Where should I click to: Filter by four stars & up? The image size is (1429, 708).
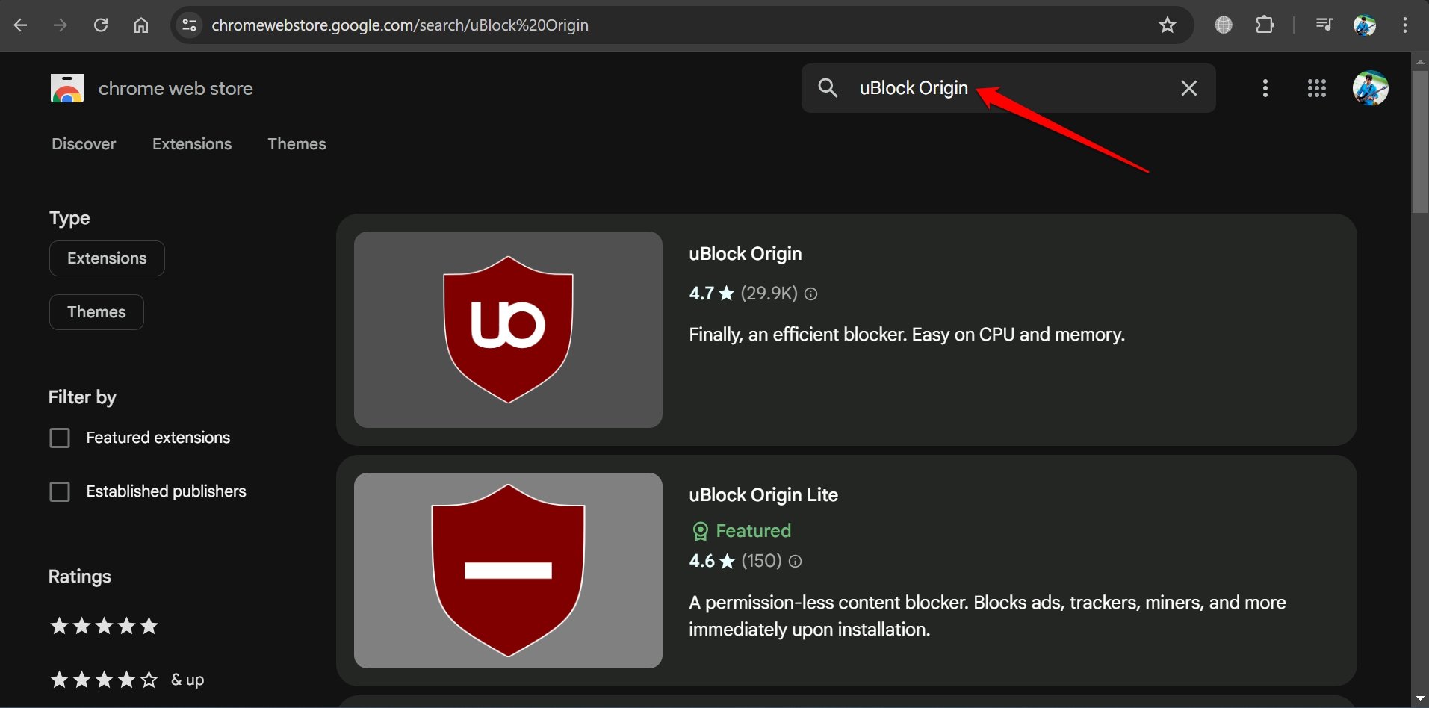127,680
